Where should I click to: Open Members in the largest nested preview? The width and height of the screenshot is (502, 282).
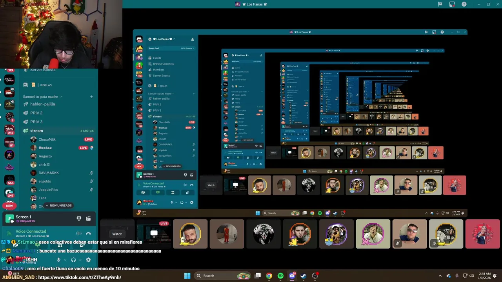coord(158,70)
